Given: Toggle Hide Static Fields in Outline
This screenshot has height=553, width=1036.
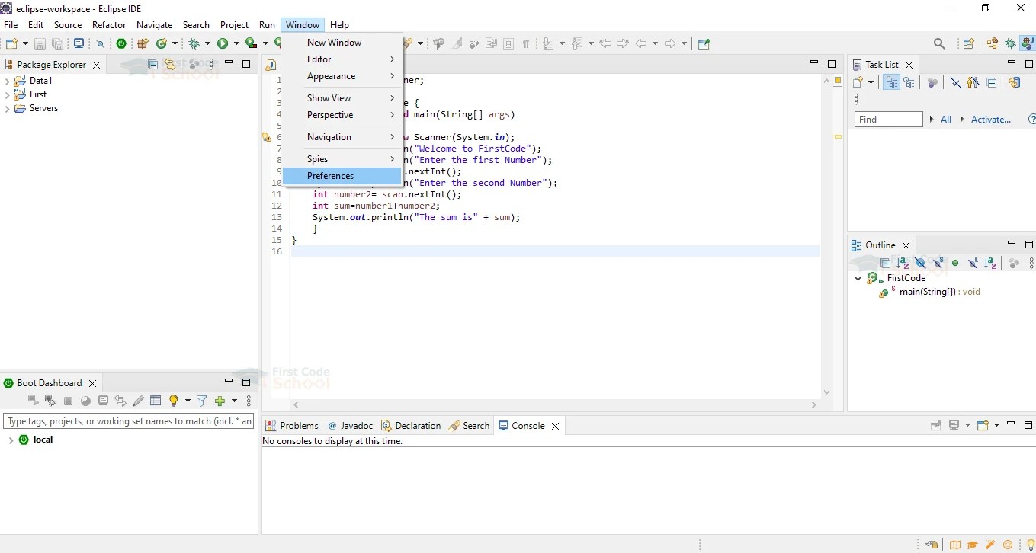Looking at the screenshot, I should click(938, 263).
